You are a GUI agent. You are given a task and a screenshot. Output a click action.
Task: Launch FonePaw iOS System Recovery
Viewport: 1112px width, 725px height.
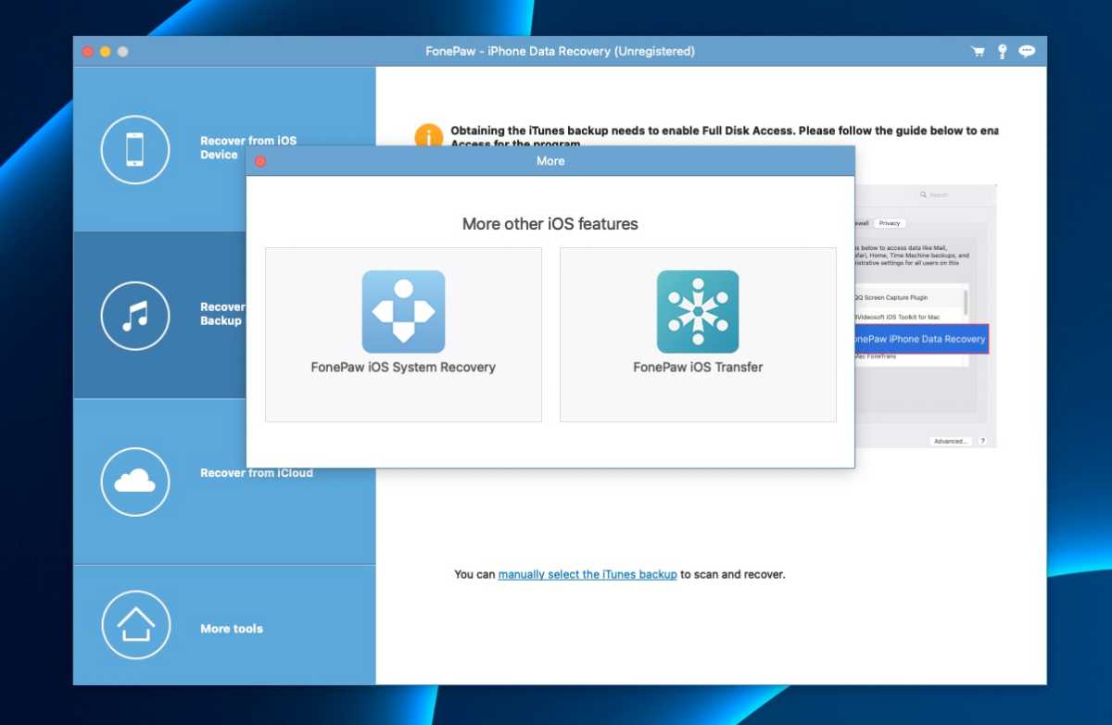pos(403,334)
